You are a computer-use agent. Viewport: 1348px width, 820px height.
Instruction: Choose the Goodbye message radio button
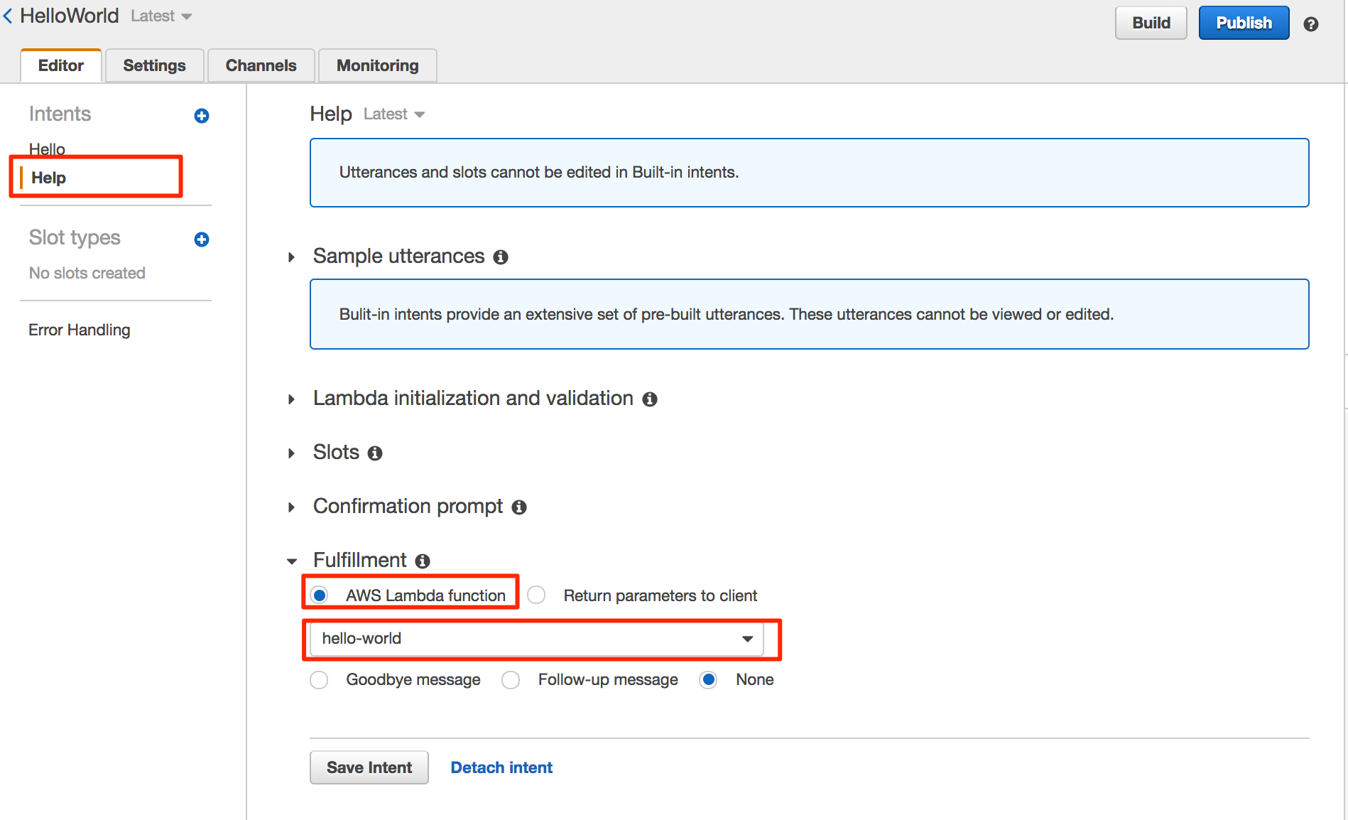point(320,680)
